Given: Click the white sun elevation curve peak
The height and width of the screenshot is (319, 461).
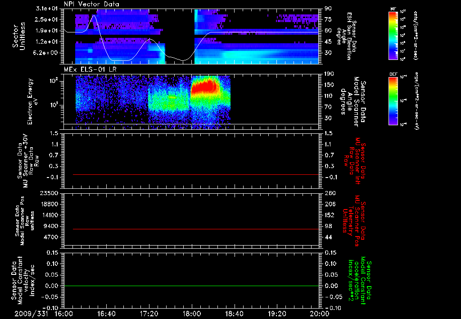Looking at the screenshot, I should coord(94,16).
